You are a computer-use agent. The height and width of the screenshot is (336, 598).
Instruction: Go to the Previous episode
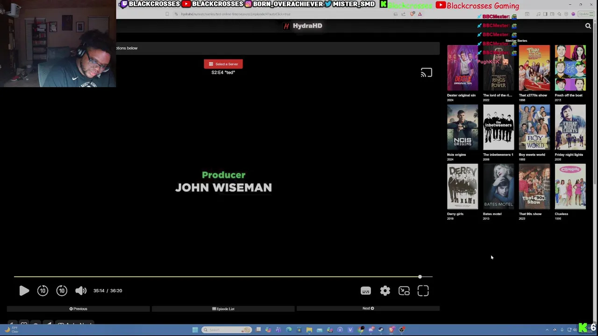click(78, 308)
